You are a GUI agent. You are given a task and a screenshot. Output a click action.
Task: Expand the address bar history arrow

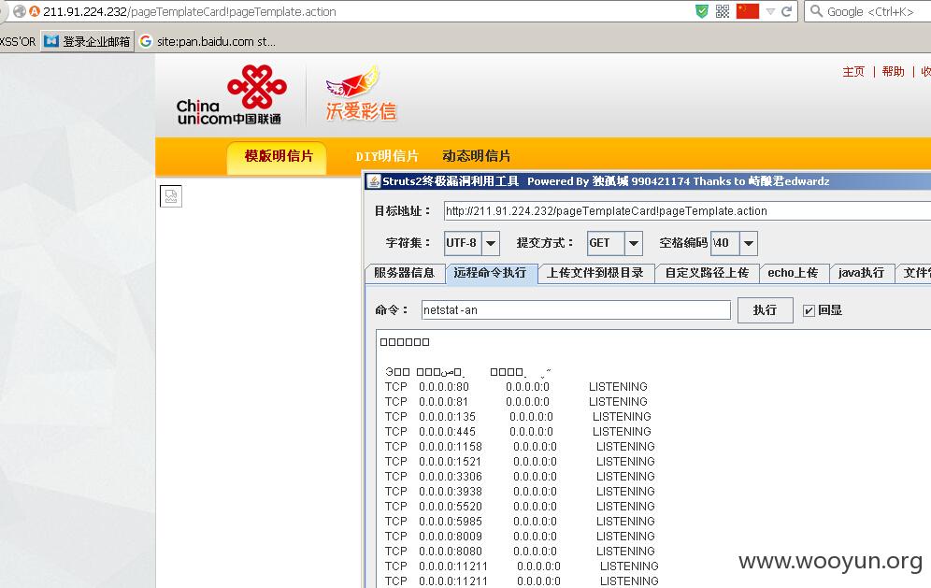click(770, 11)
